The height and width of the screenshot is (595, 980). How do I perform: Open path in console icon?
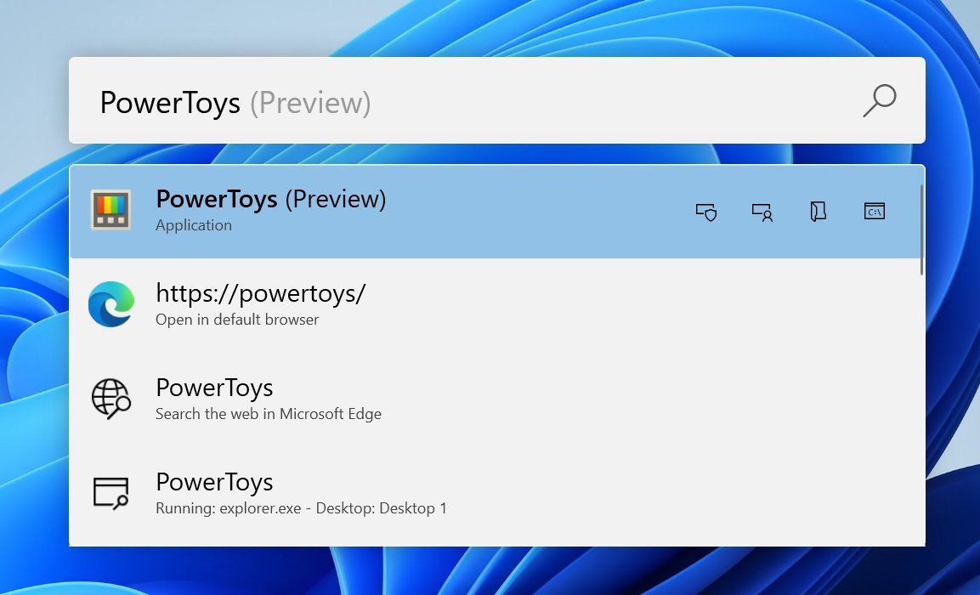(x=875, y=212)
